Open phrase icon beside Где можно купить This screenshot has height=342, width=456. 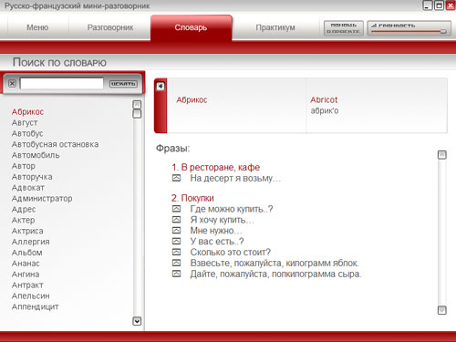click(x=176, y=209)
